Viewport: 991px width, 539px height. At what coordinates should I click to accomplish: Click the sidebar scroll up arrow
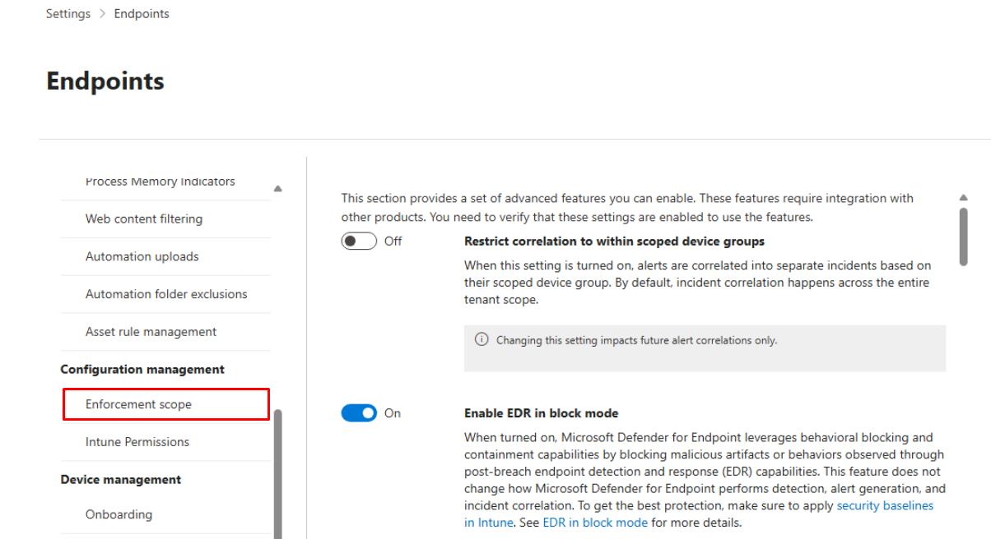pos(277,188)
